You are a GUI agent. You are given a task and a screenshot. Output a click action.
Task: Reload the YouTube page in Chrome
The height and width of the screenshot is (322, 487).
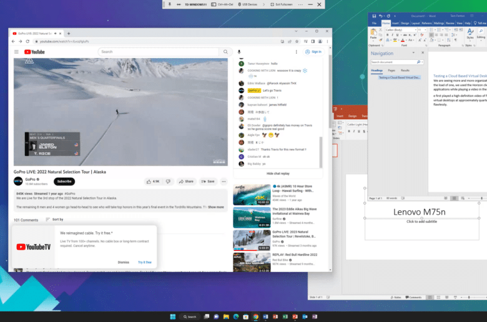27,41
